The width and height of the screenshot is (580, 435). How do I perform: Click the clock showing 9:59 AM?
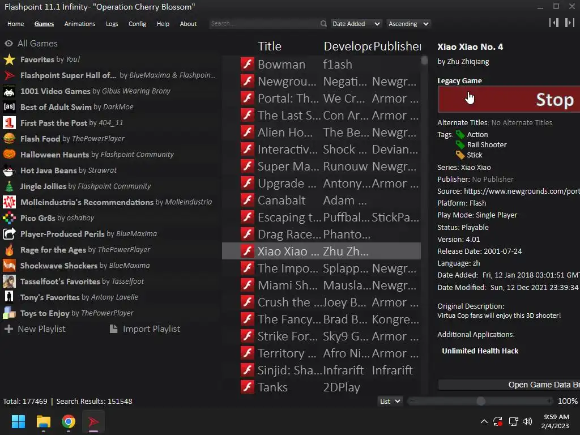(556, 417)
